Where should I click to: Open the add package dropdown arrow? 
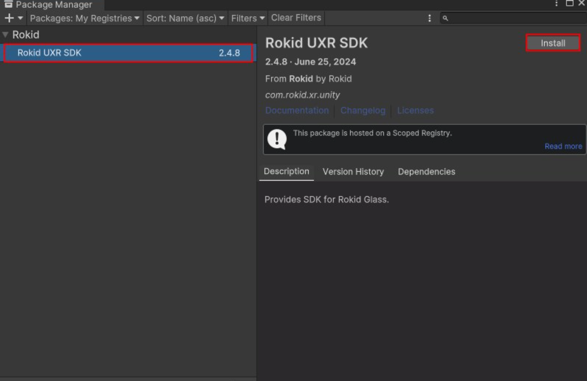(x=20, y=18)
